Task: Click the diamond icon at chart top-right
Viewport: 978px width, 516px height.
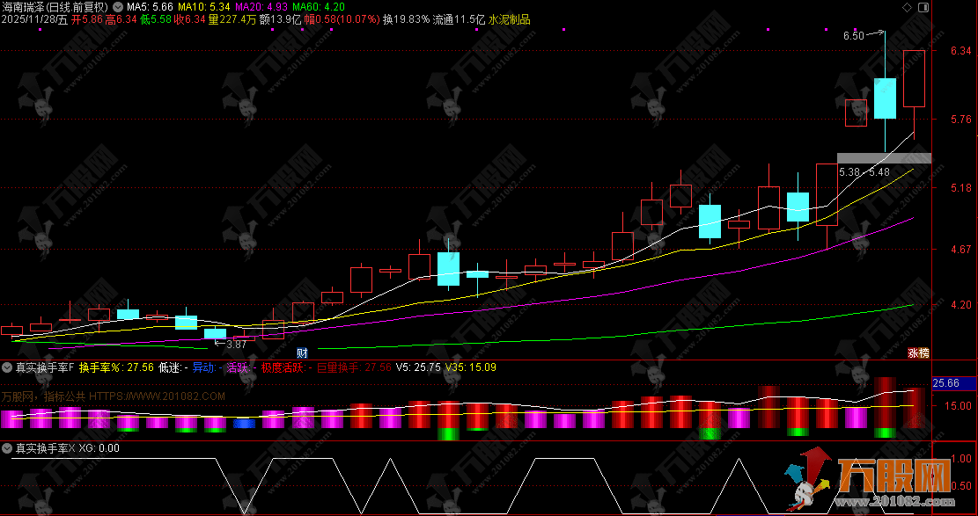Action: pyautogui.click(x=907, y=8)
